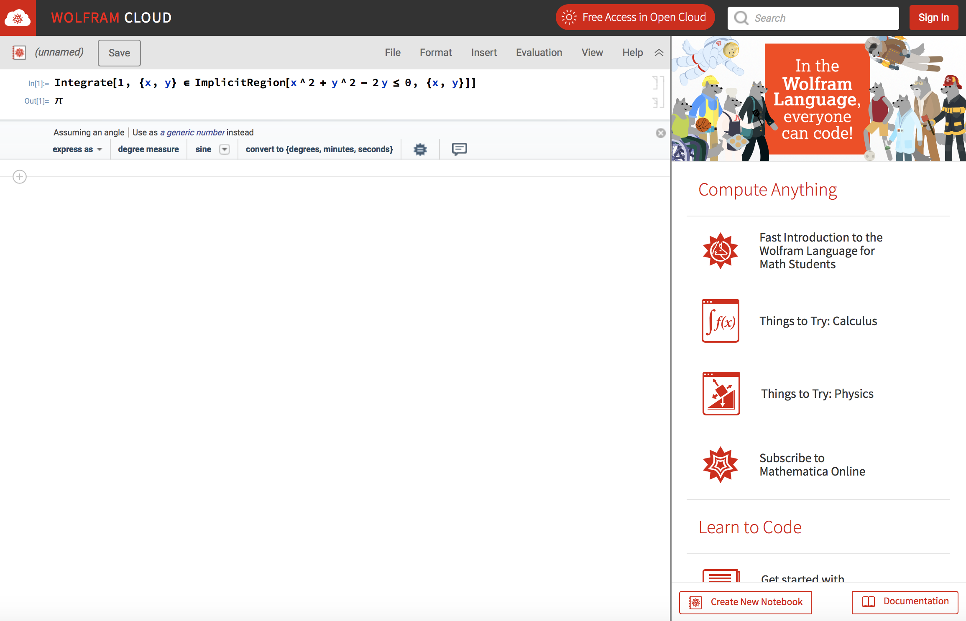The image size is (966, 621).
Task: Select 'degree measure' toggle option
Action: (x=148, y=148)
